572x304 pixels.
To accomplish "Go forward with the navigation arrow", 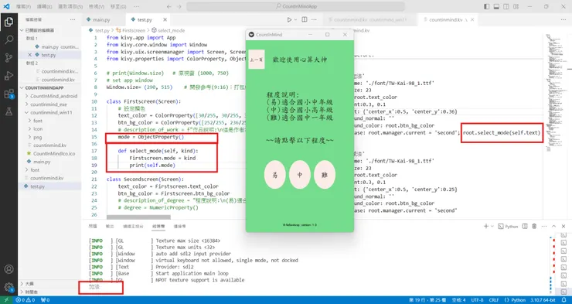I will 179,6.
